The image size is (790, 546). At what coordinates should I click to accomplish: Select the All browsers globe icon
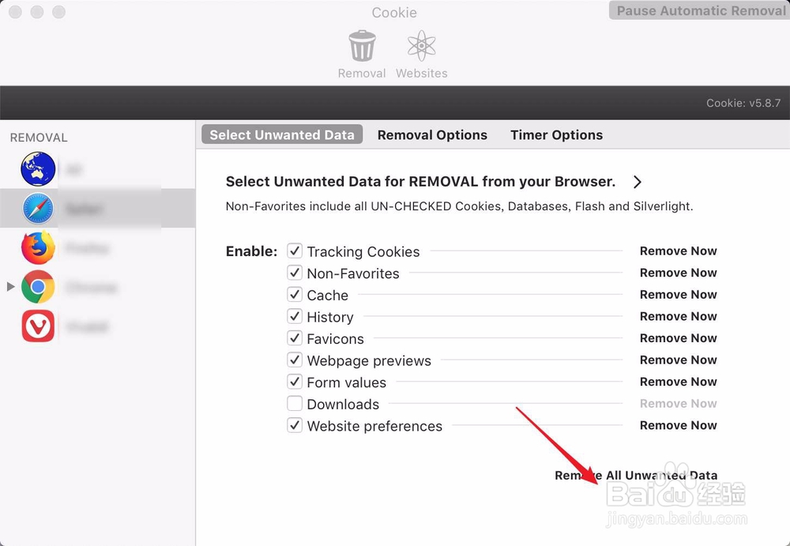(38, 169)
